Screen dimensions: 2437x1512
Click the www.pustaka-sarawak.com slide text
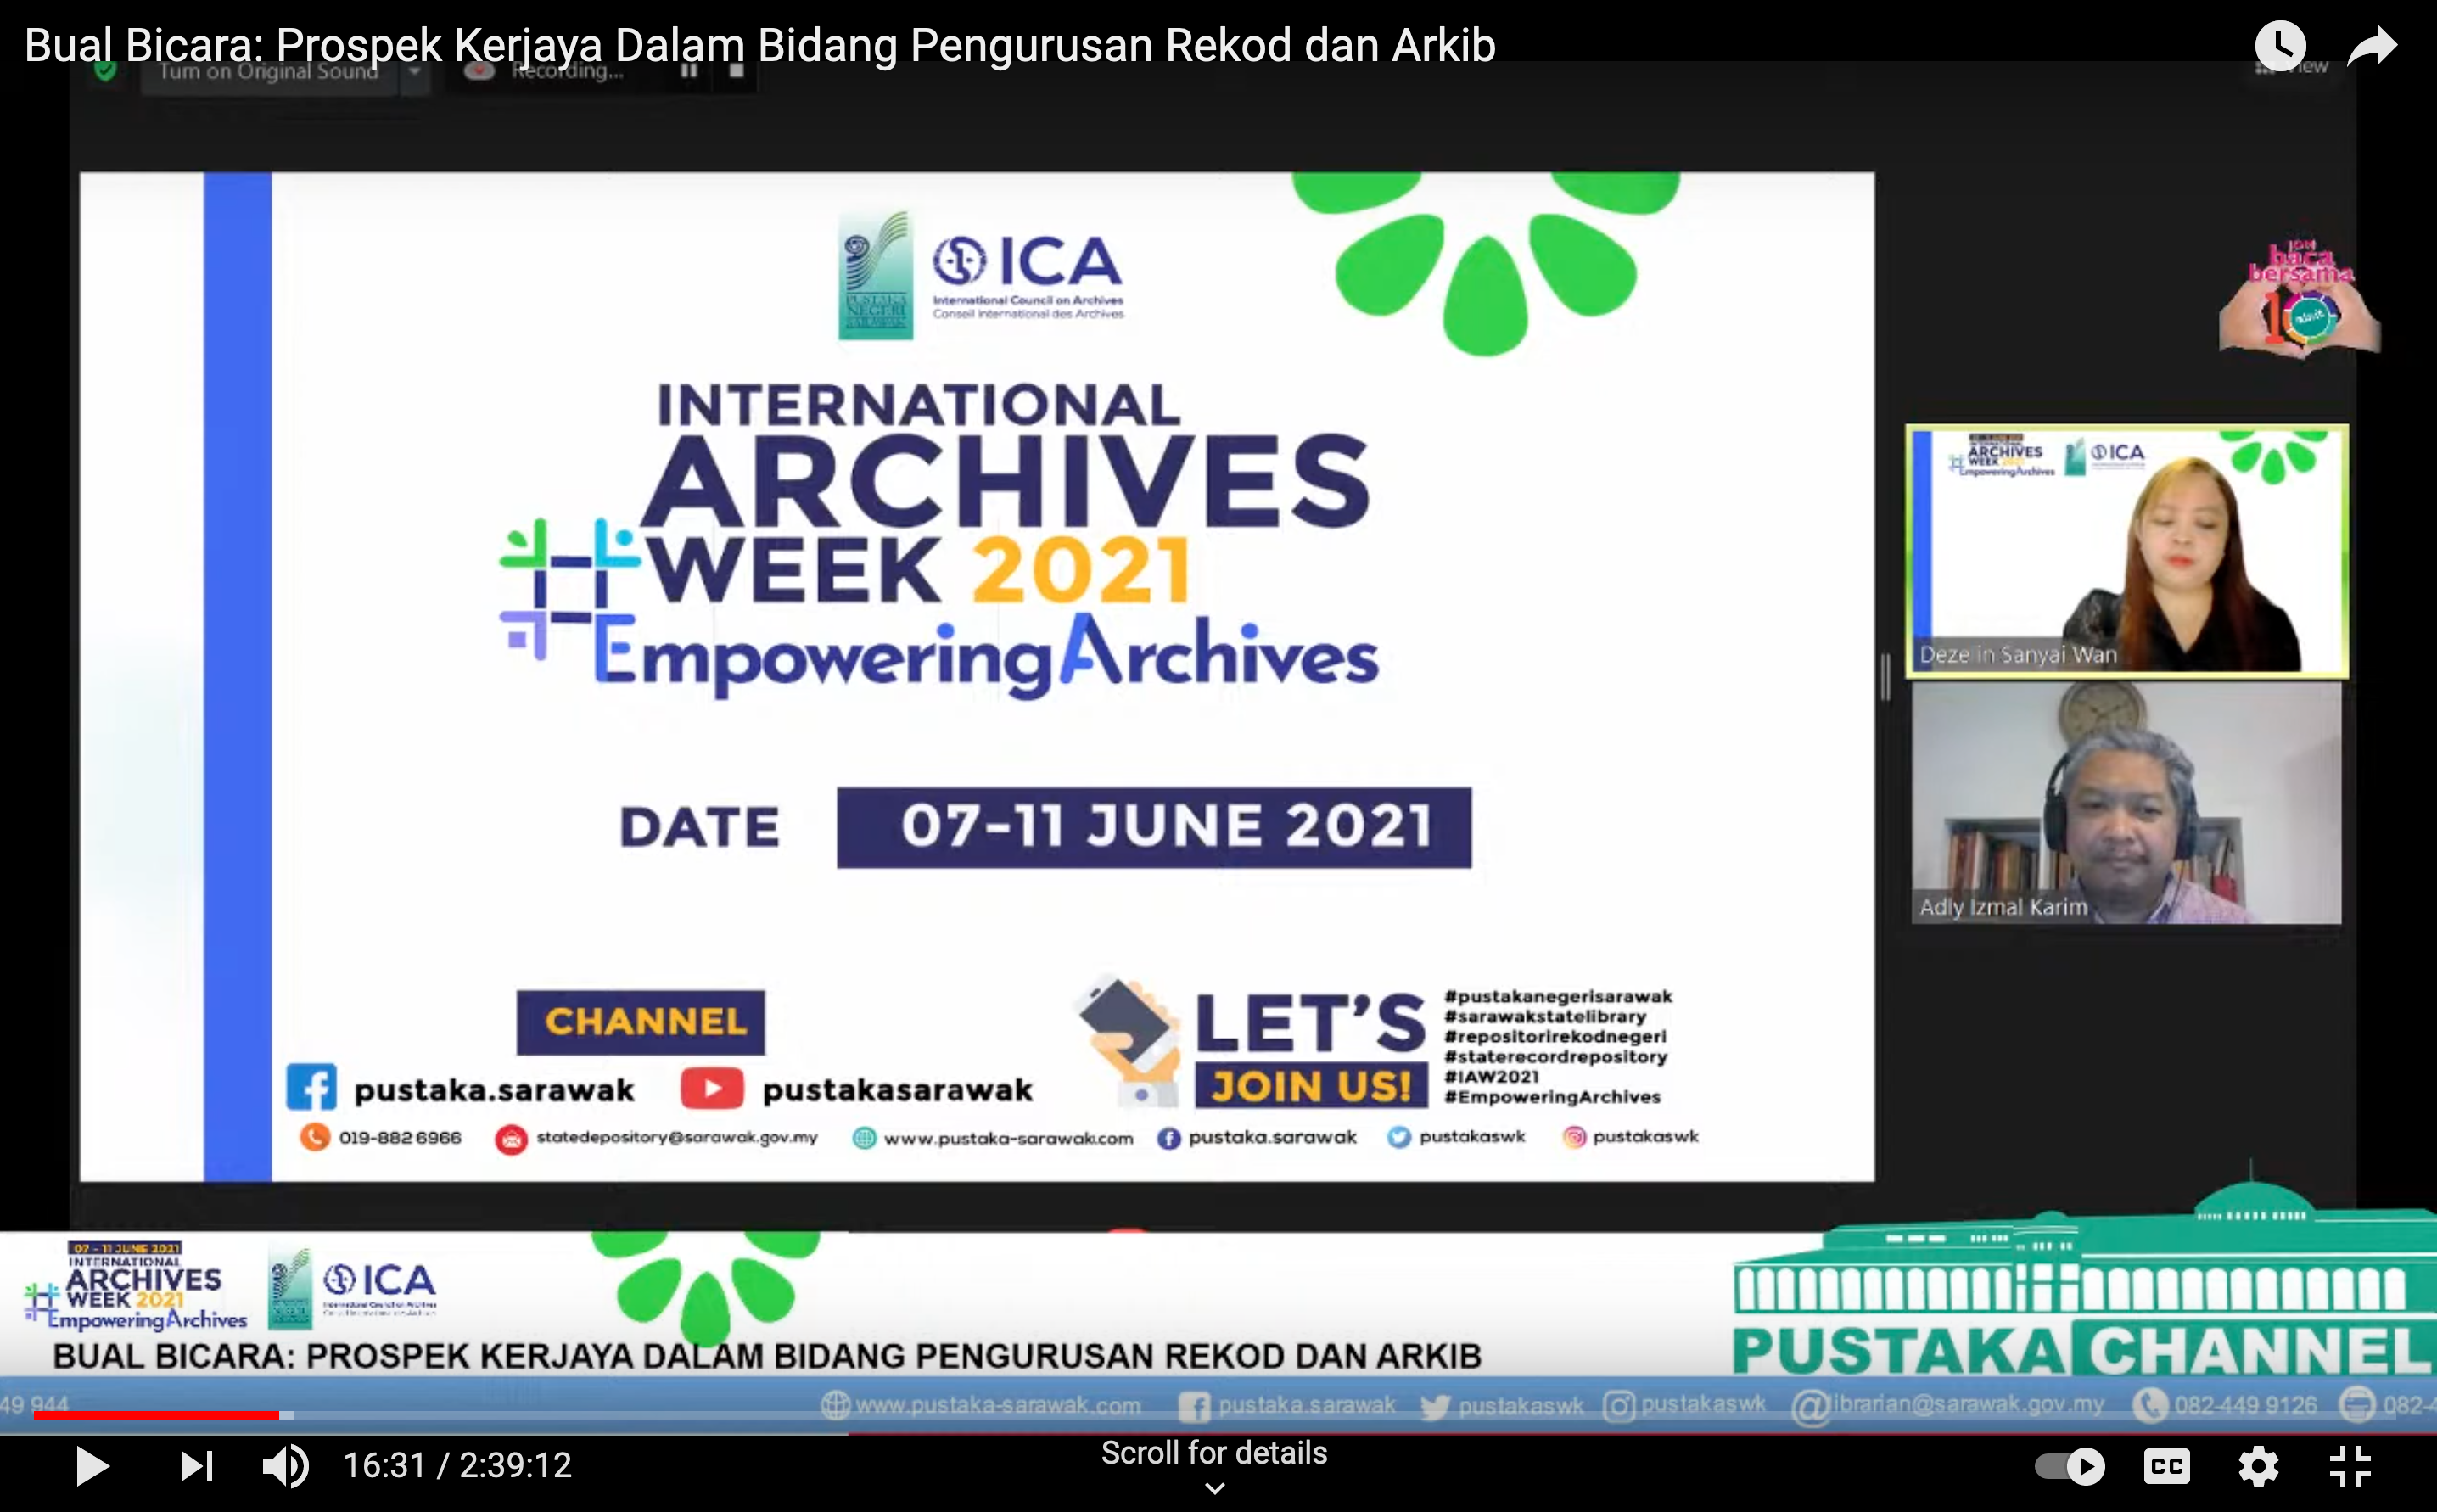click(1008, 1138)
